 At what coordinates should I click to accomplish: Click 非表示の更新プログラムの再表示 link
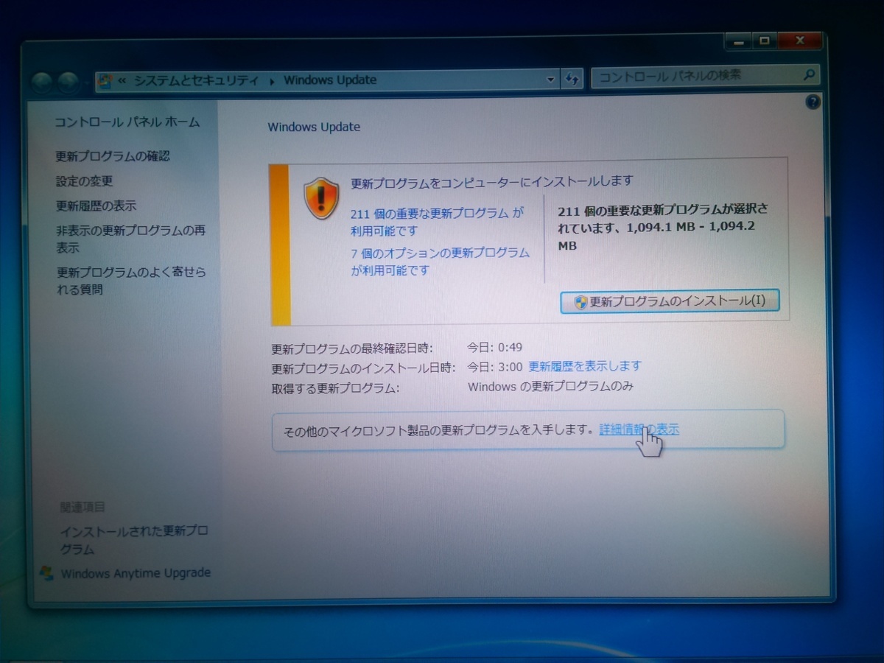click(131, 239)
